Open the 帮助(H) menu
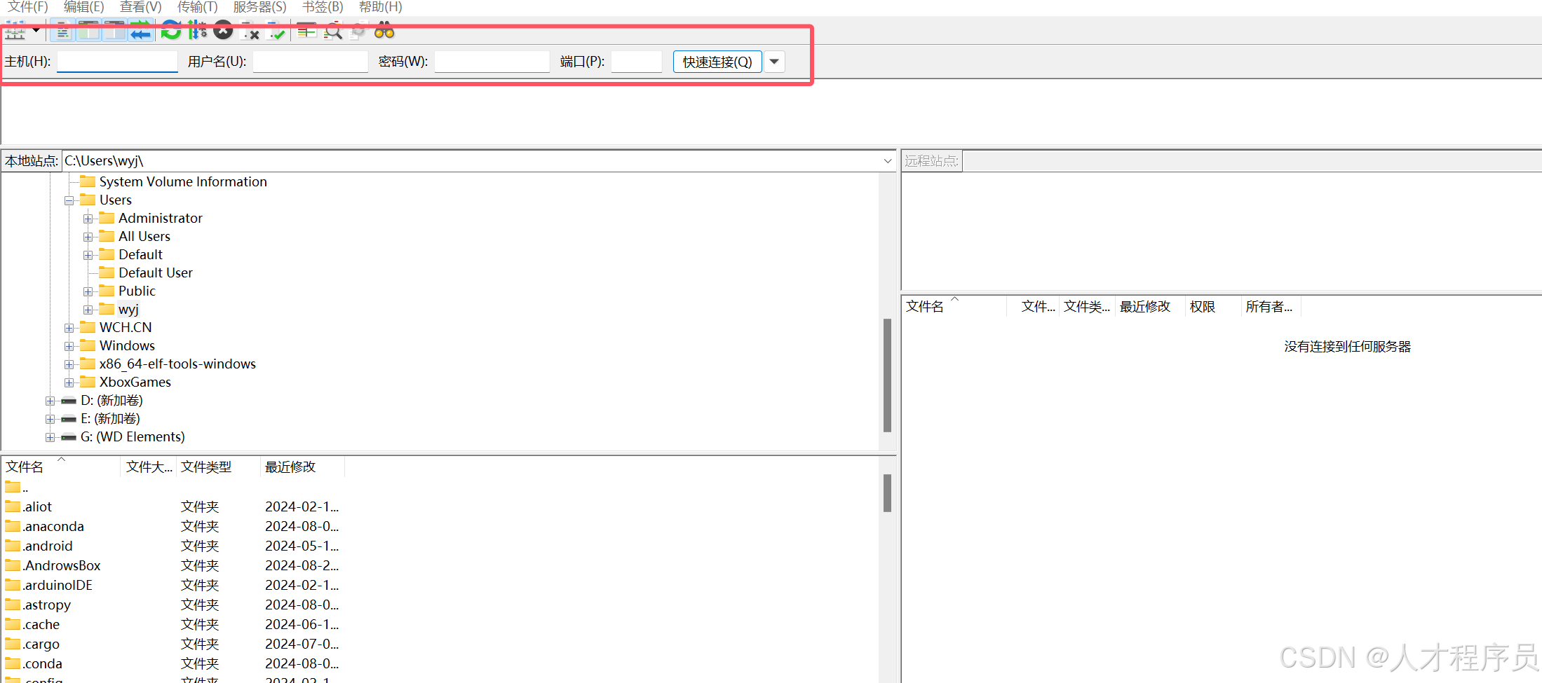The width and height of the screenshot is (1542, 683). (x=380, y=7)
